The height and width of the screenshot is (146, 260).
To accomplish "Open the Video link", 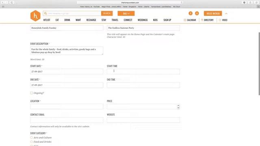I will [225, 20].
